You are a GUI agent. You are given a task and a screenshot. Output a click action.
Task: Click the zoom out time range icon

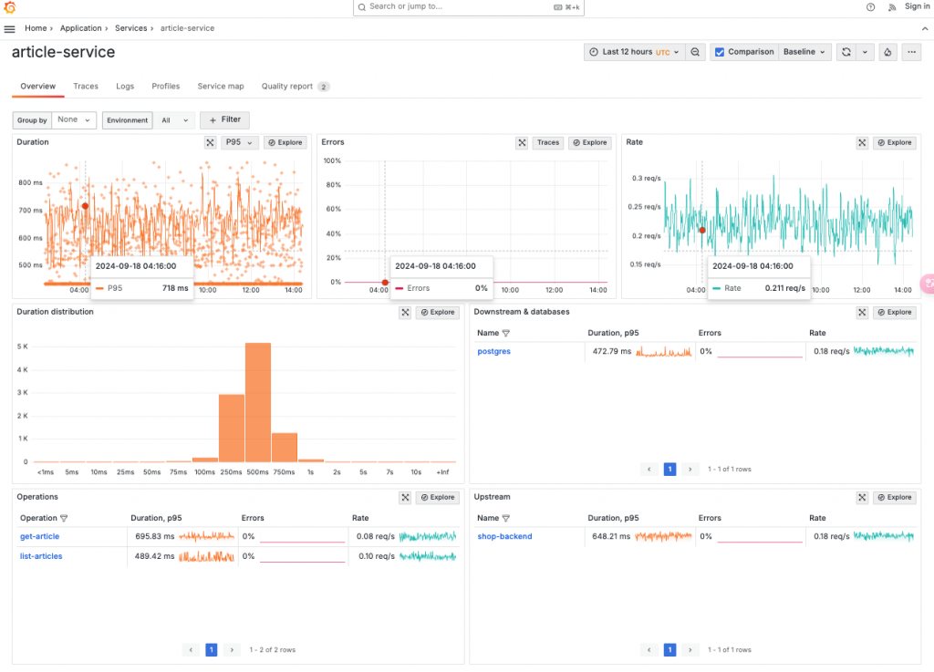[695, 52]
